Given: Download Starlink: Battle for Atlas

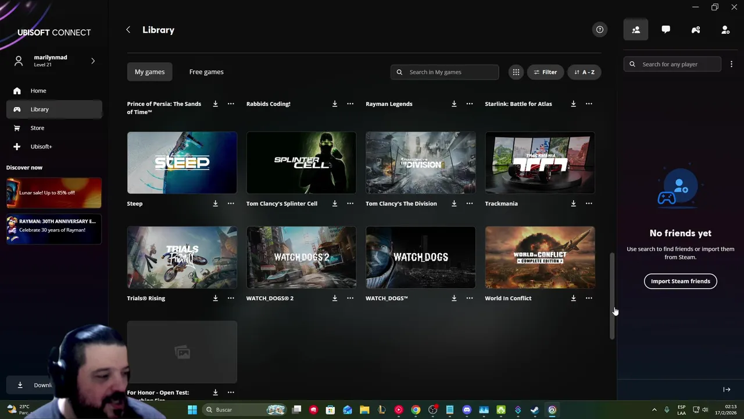Looking at the screenshot, I should point(573,104).
